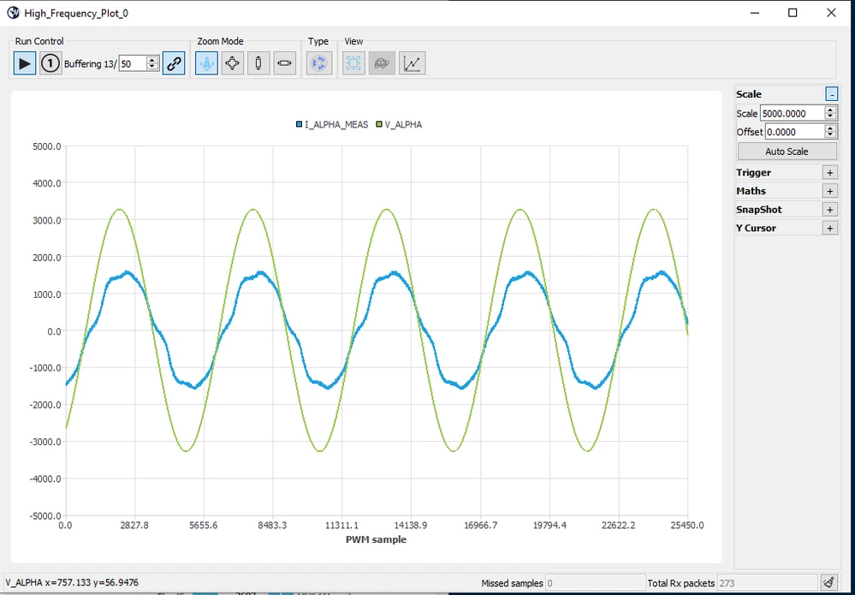This screenshot has height=595, width=855.
Task: Click the V_ALPHA cursor readout in status bar
Action: click(x=72, y=582)
